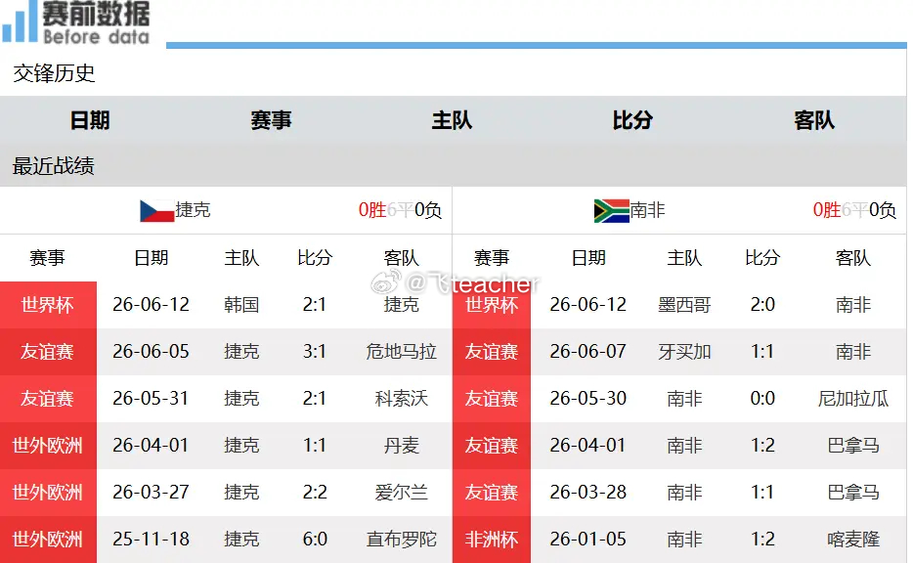Click the 2:1 score against 科索沃
The height and width of the screenshot is (563, 913).
pyautogui.click(x=315, y=399)
